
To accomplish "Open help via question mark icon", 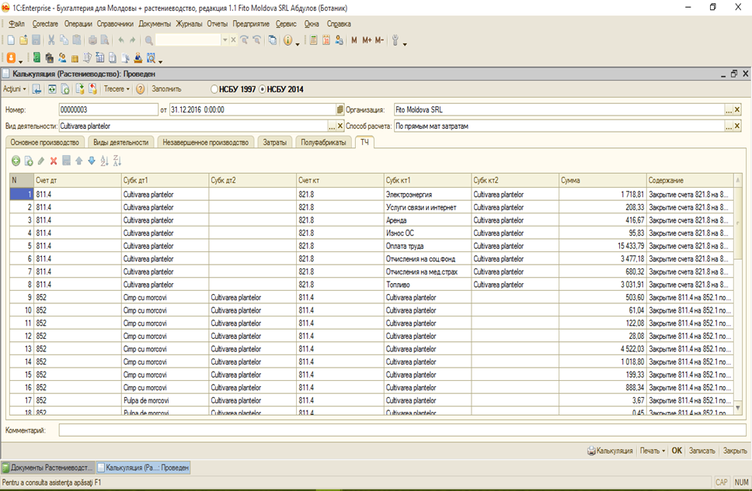I will point(140,89).
